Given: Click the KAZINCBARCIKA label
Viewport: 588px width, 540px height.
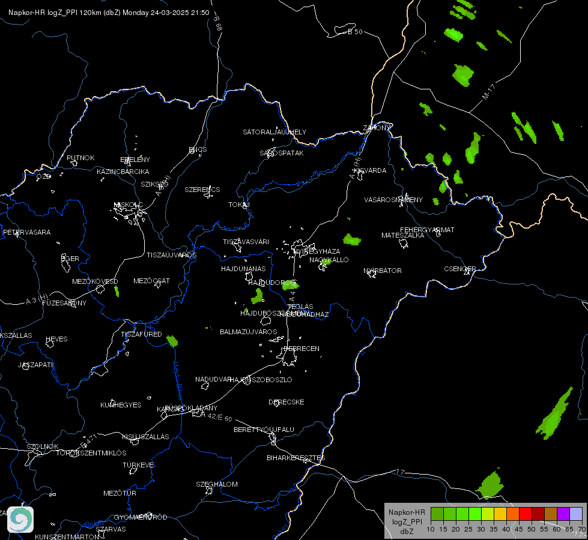Looking at the screenshot, I should (x=123, y=172).
